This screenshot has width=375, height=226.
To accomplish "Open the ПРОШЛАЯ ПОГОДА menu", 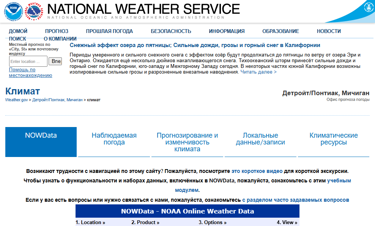I will click(109, 31).
